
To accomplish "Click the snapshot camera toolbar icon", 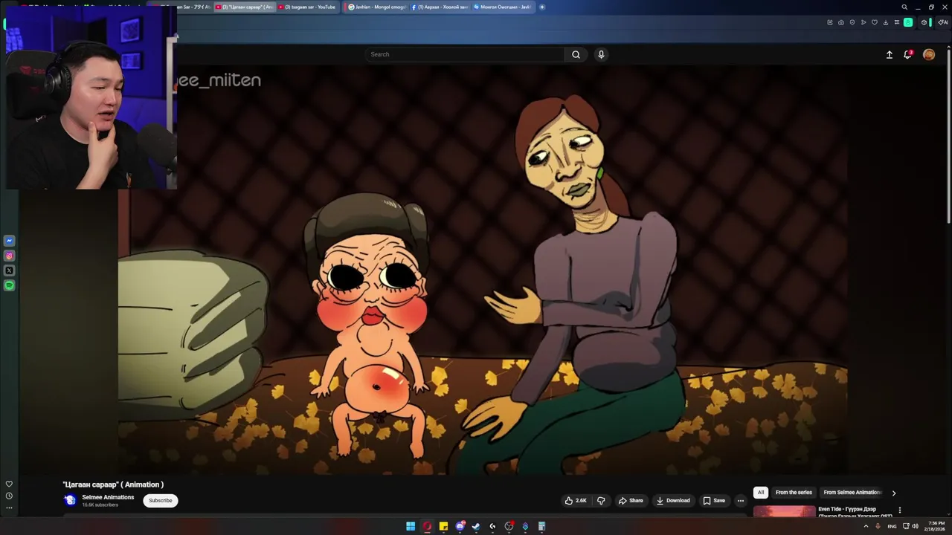I will coord(841,22).
